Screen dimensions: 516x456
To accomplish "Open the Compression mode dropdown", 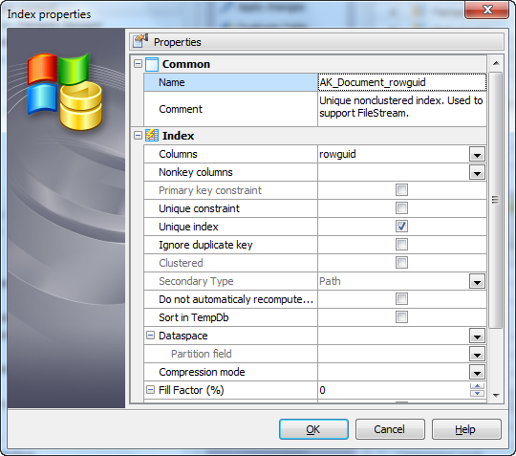I will click(477, 373).
